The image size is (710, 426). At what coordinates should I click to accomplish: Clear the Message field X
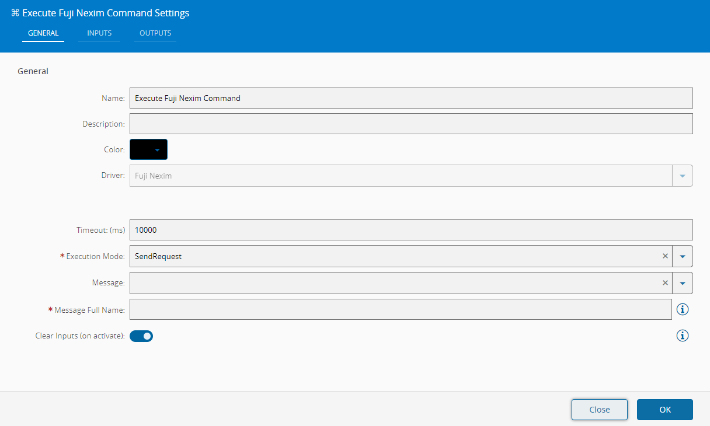coord(665,283)
